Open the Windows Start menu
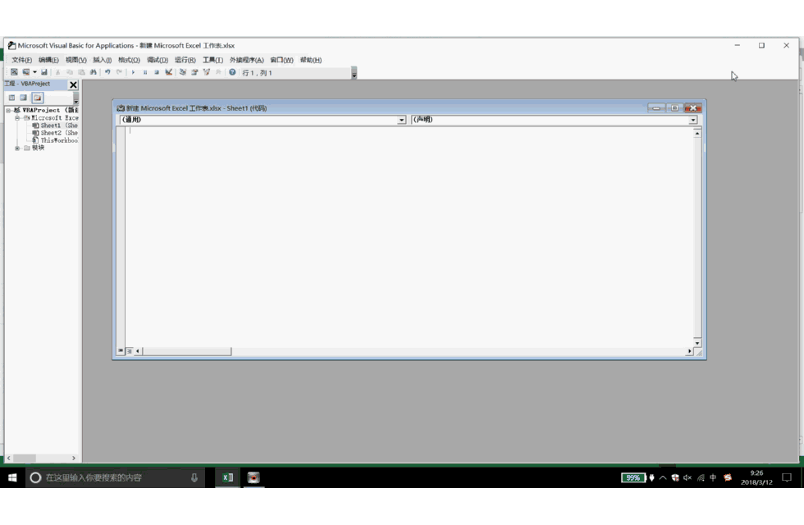804x525 pixels. click(x=12, y=477)
